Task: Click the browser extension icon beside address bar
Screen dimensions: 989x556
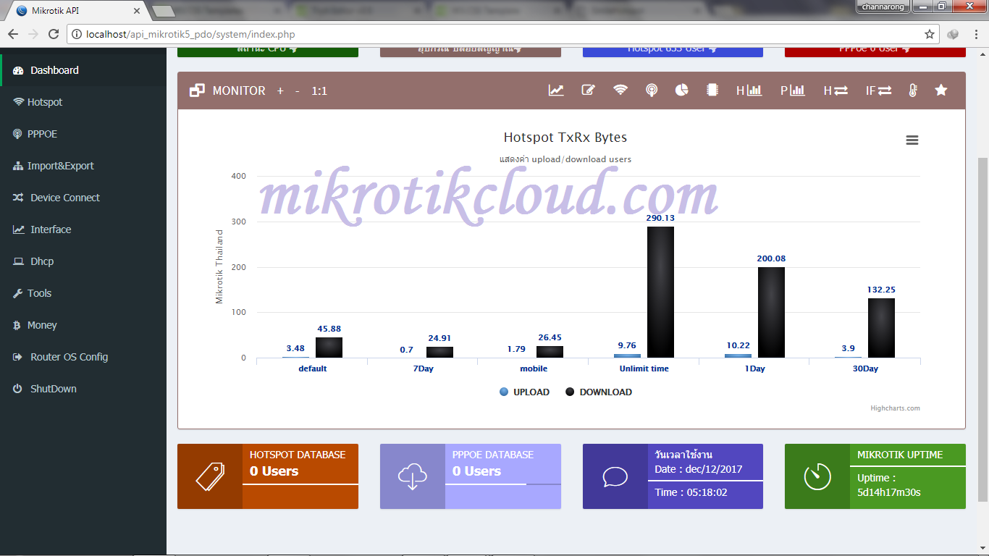Action: pos(954,34)
